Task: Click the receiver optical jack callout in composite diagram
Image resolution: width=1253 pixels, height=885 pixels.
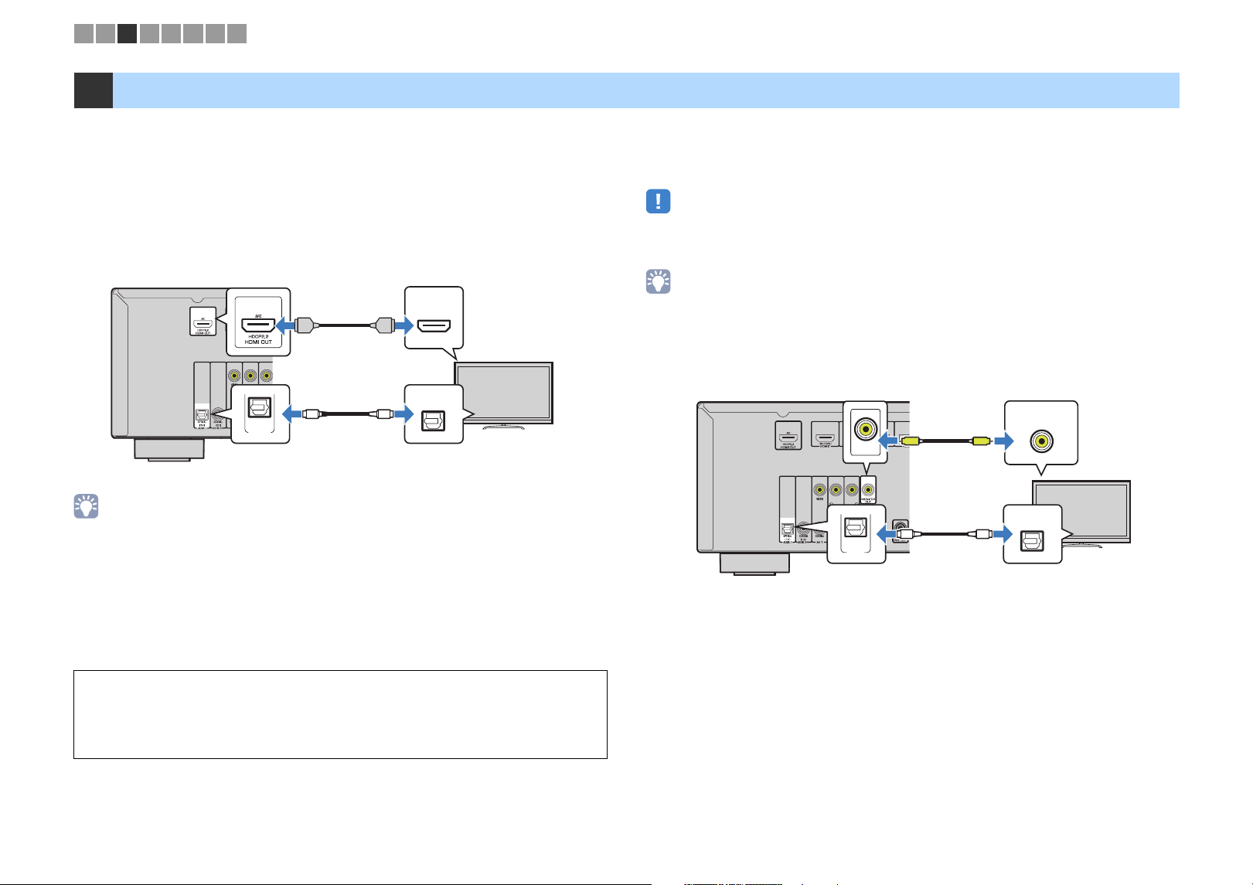Action: 856,533
